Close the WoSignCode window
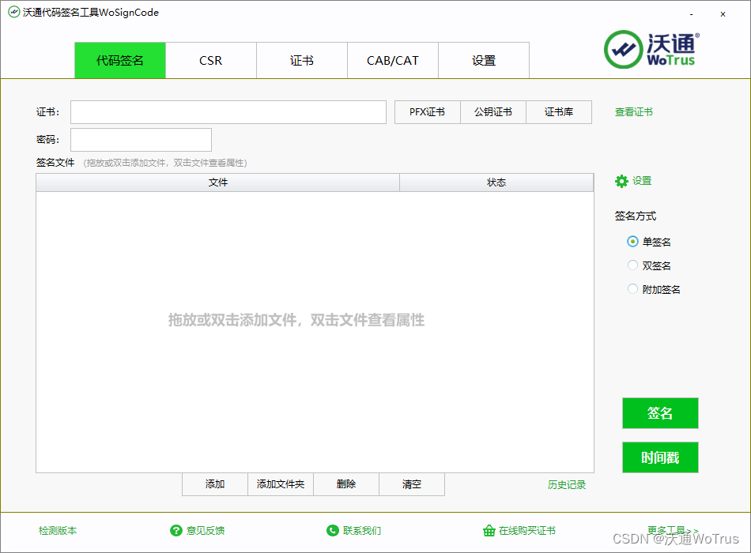The width and height of the screenshot is (751, 553). click(x=723, y=14)
